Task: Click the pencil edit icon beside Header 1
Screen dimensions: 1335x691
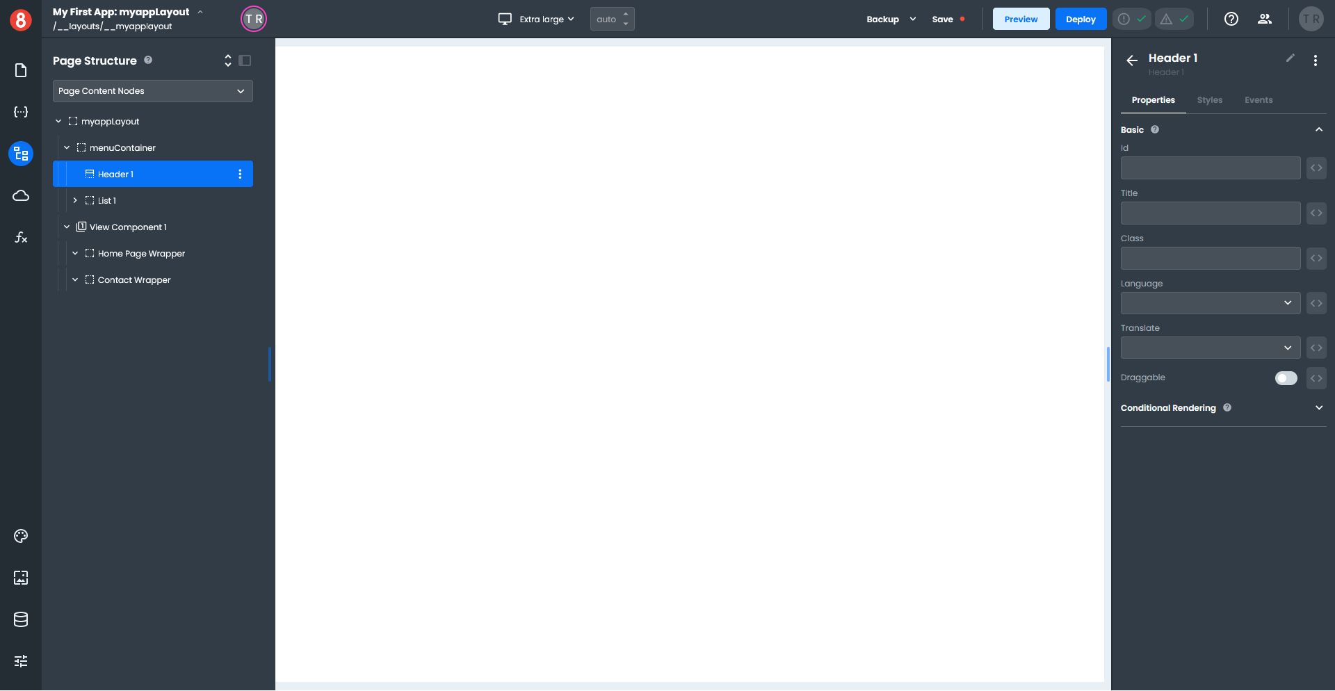Action: coord(1290,58)
